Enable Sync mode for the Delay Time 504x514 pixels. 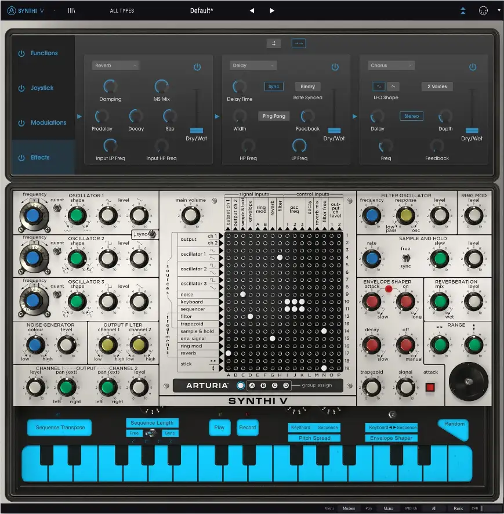click(273, 86)
